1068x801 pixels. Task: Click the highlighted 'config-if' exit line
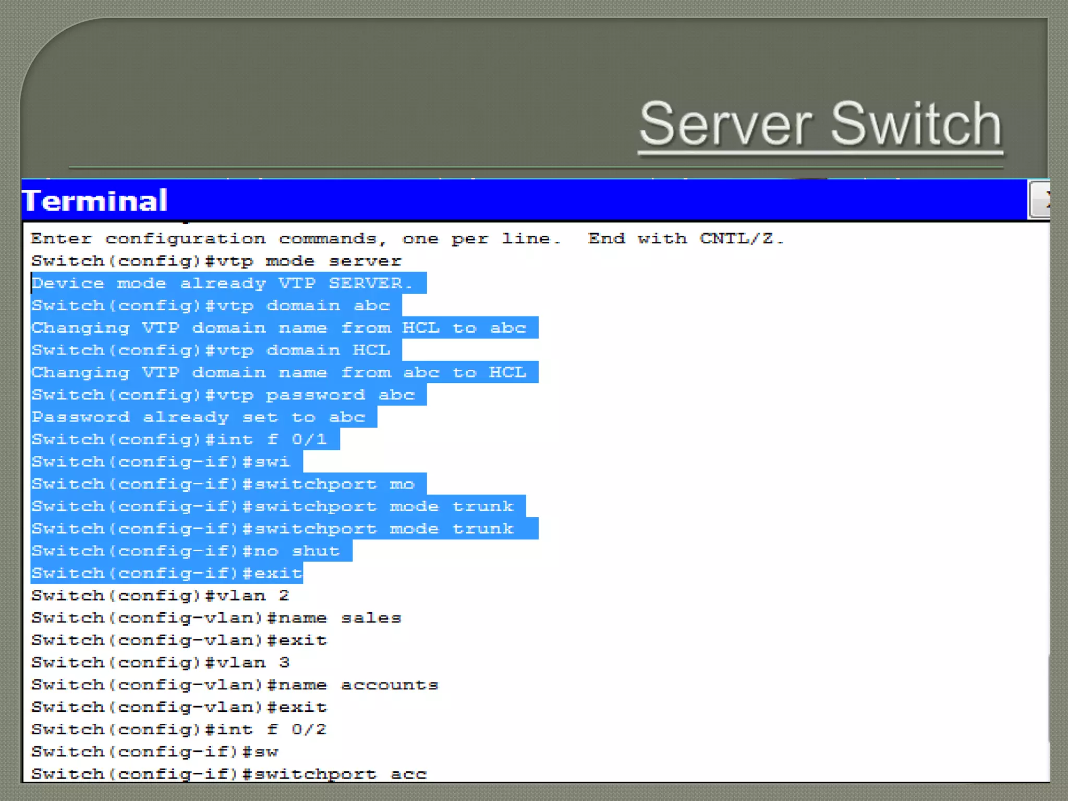167,574
